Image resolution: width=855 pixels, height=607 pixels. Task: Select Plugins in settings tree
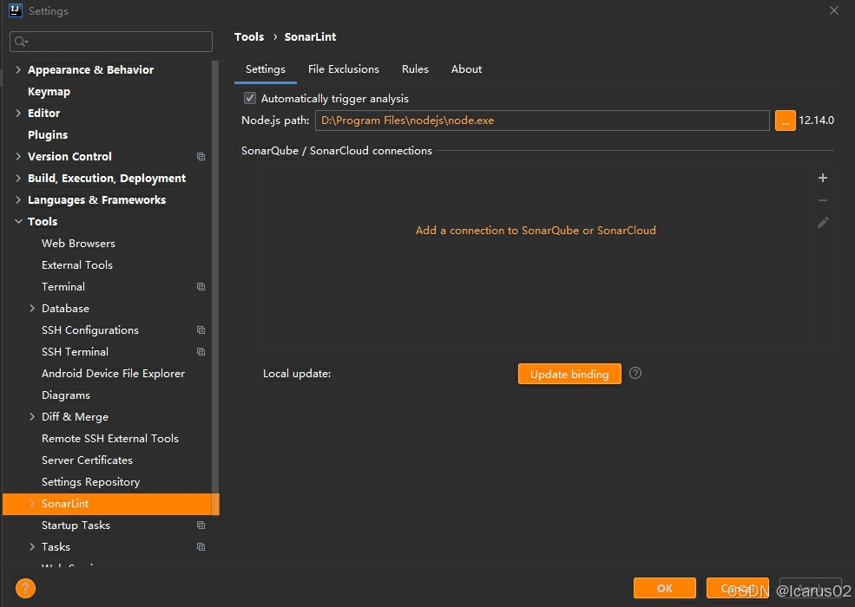tap(48, 134)
